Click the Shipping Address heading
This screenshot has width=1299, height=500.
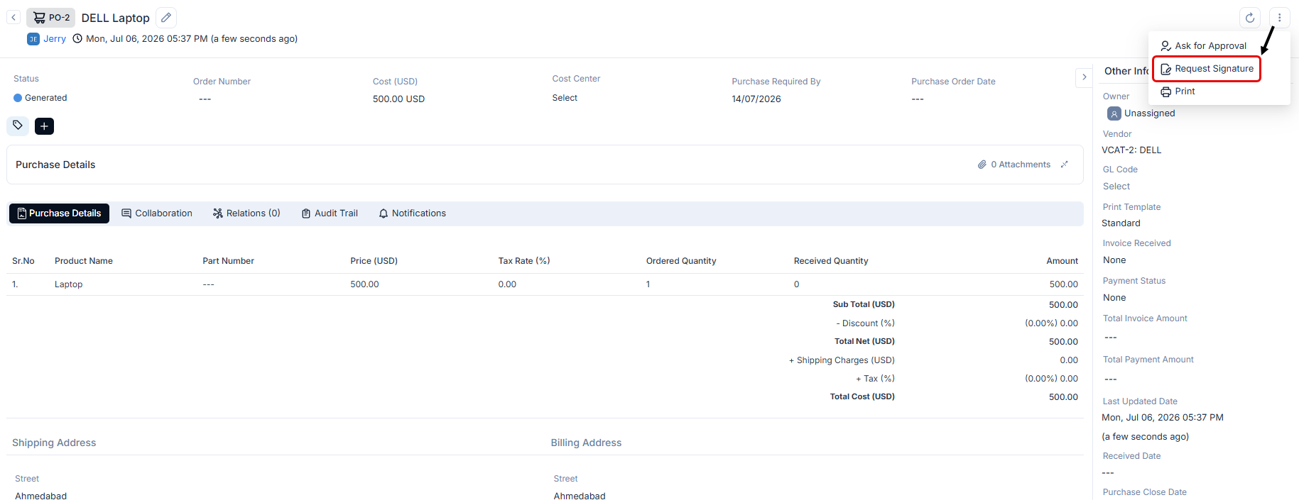point(54,443)
